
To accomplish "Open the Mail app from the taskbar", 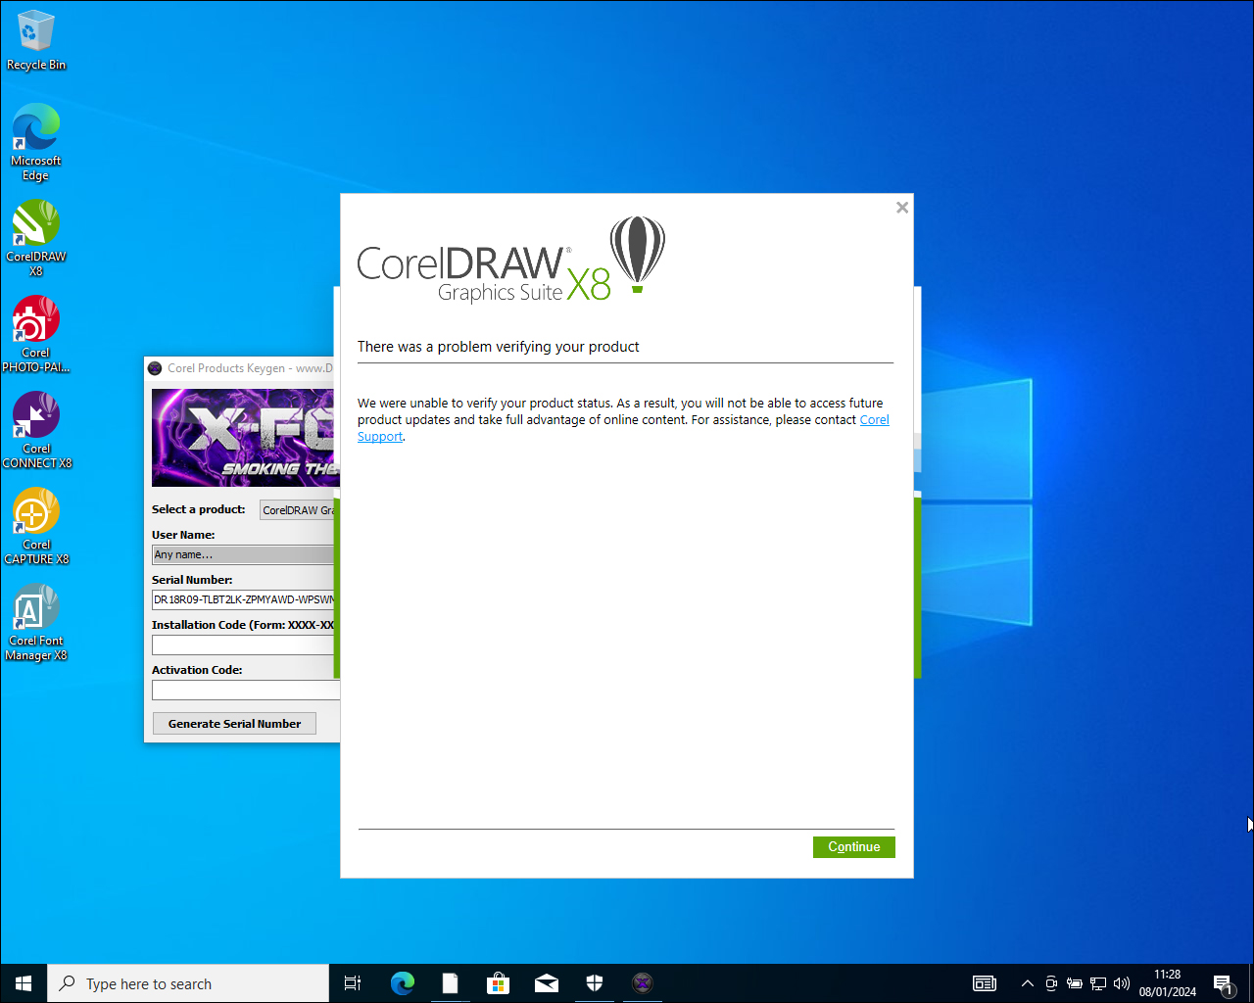I will 547,982.
